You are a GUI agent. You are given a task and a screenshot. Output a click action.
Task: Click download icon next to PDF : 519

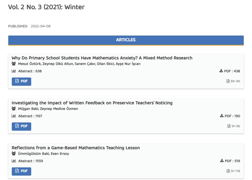click(x=222, y=161)
